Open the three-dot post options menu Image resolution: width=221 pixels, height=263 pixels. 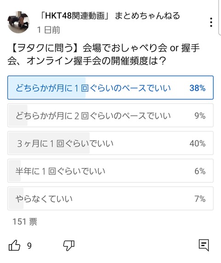[211, 22]
